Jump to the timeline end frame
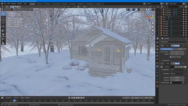 [83, 98]
